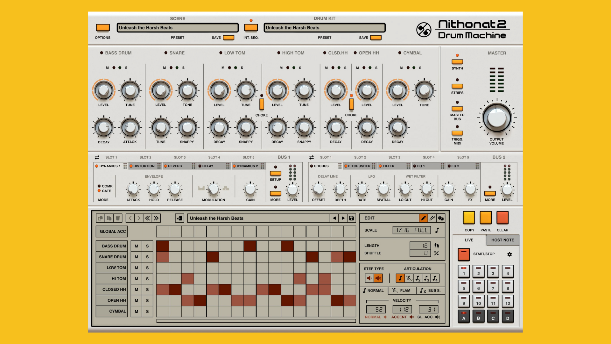611x344 pixels.
Task: Load the previous pattern preset
Action: pyautogui.click(x=334, y=218)
